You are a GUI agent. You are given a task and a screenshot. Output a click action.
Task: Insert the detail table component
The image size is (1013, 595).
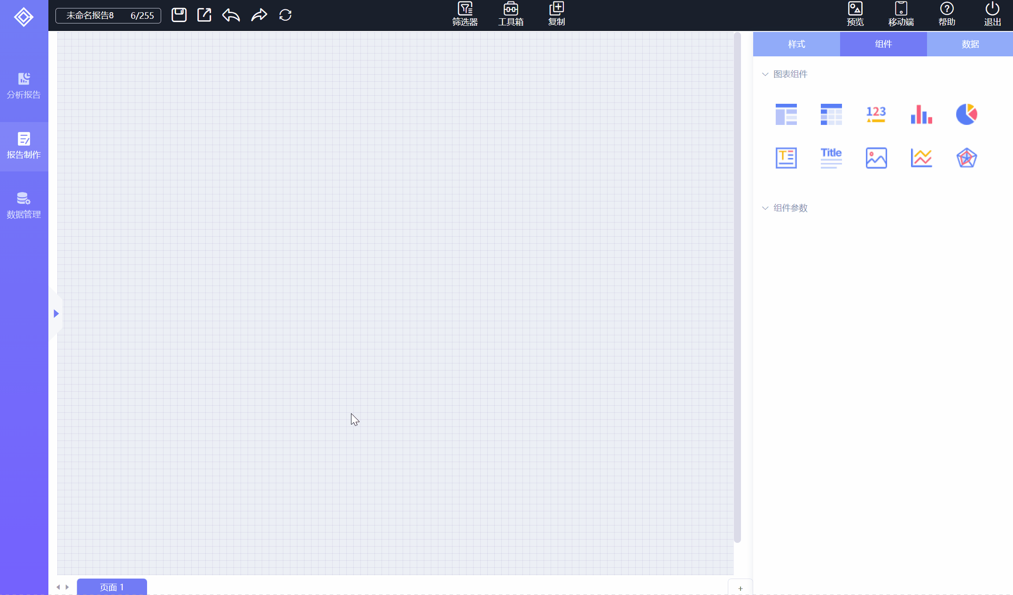786,114
